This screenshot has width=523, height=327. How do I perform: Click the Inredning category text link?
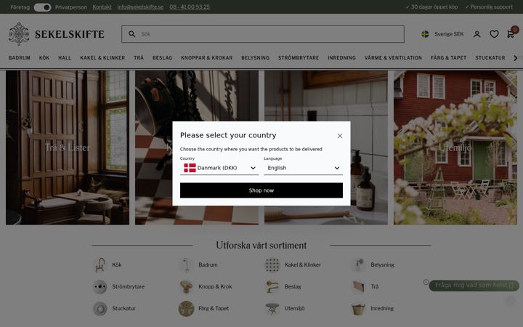click(382, 309)
